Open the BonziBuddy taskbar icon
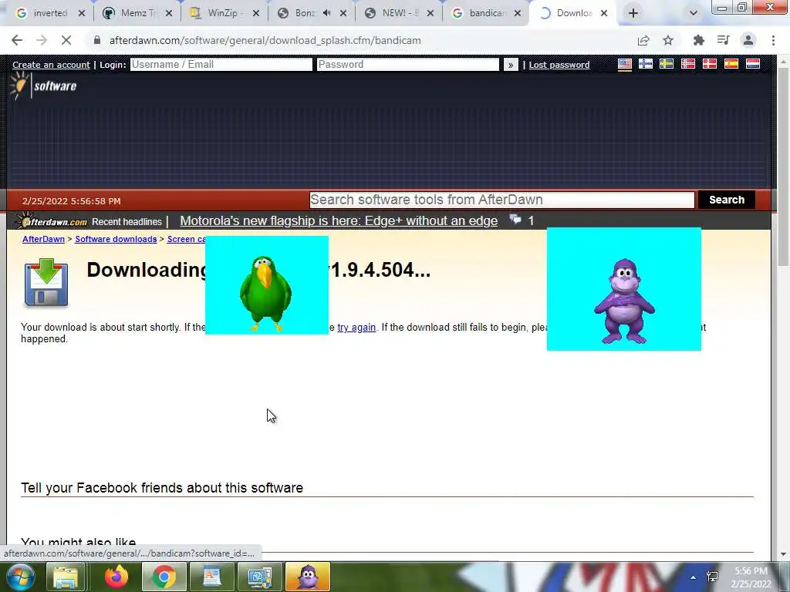Image resolution: width=790 pixels, height=592 pixels. (308, 577)
